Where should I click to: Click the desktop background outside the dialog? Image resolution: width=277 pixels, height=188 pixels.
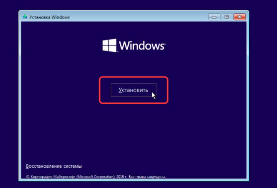[x=263, y=94]
